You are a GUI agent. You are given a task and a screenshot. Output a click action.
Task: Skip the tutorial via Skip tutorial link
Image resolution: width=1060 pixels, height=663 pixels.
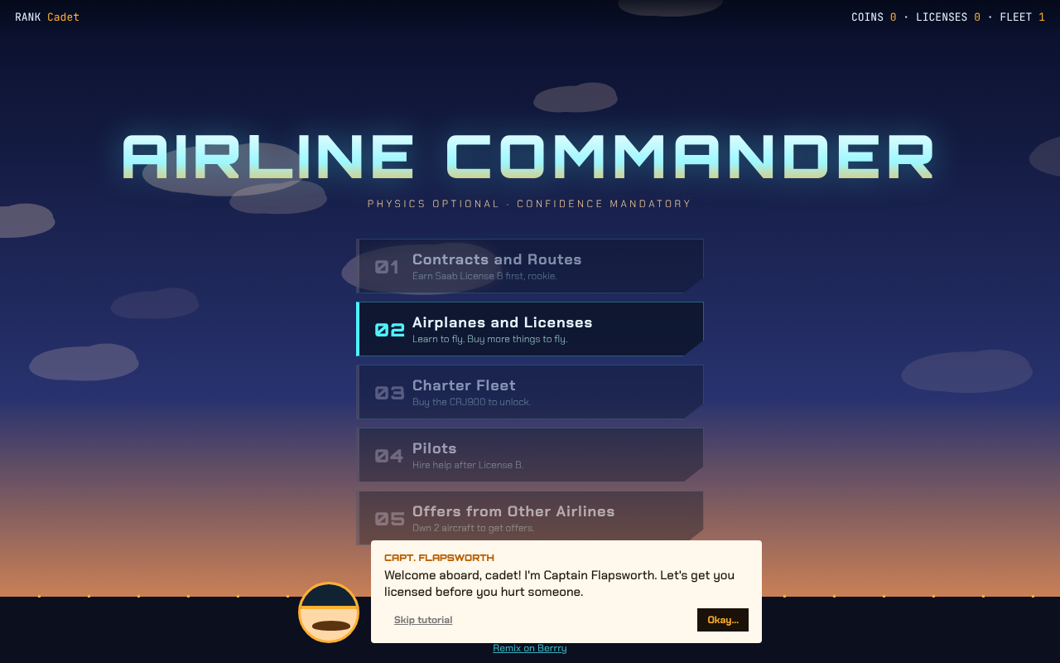tap(423, 620)
